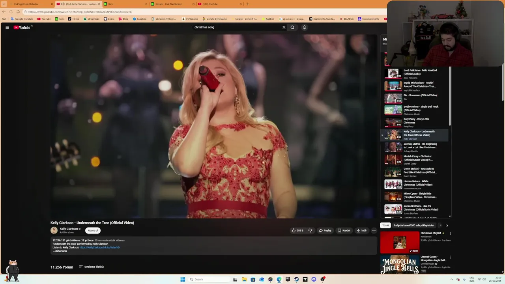Download the video with İndir button
The image size is (505, 284).
coord(362,230)
